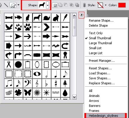Click the shape list scrollbar thumb
This screenshot has height=118, width=129.
[74, 27]
